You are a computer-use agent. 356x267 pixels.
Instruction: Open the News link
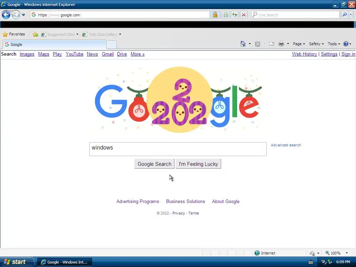pos(92,54)
